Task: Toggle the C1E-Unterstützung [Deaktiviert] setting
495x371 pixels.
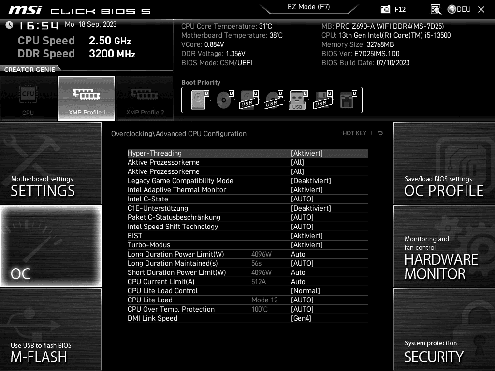Action: tap(247, 208)
